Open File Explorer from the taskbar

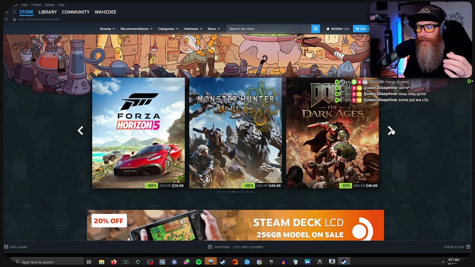101,262
